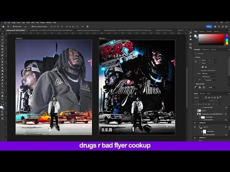Toggle Show Transform Controls checkbox

(32, 27)
